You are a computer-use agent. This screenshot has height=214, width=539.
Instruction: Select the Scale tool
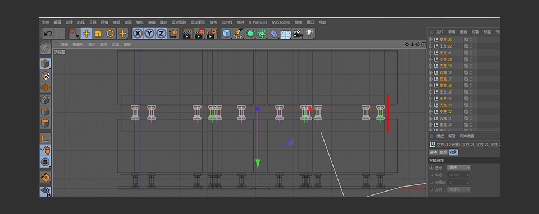click(x=98, y=34)
